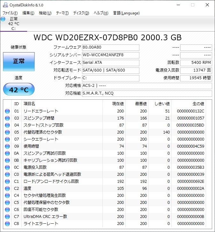Click the power-on hours field 19545 時間
The height and width of the screenshot is (232, 215).
pos(196,78)
